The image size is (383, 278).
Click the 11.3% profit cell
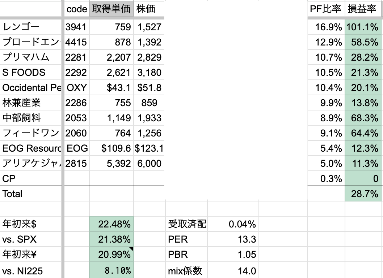click(x=362, y=163)
